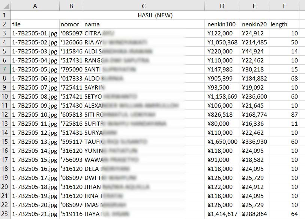Screen dimensions: 305x219
Task: Select cell 1-7B2505-21.jpg
Action: 35,214
